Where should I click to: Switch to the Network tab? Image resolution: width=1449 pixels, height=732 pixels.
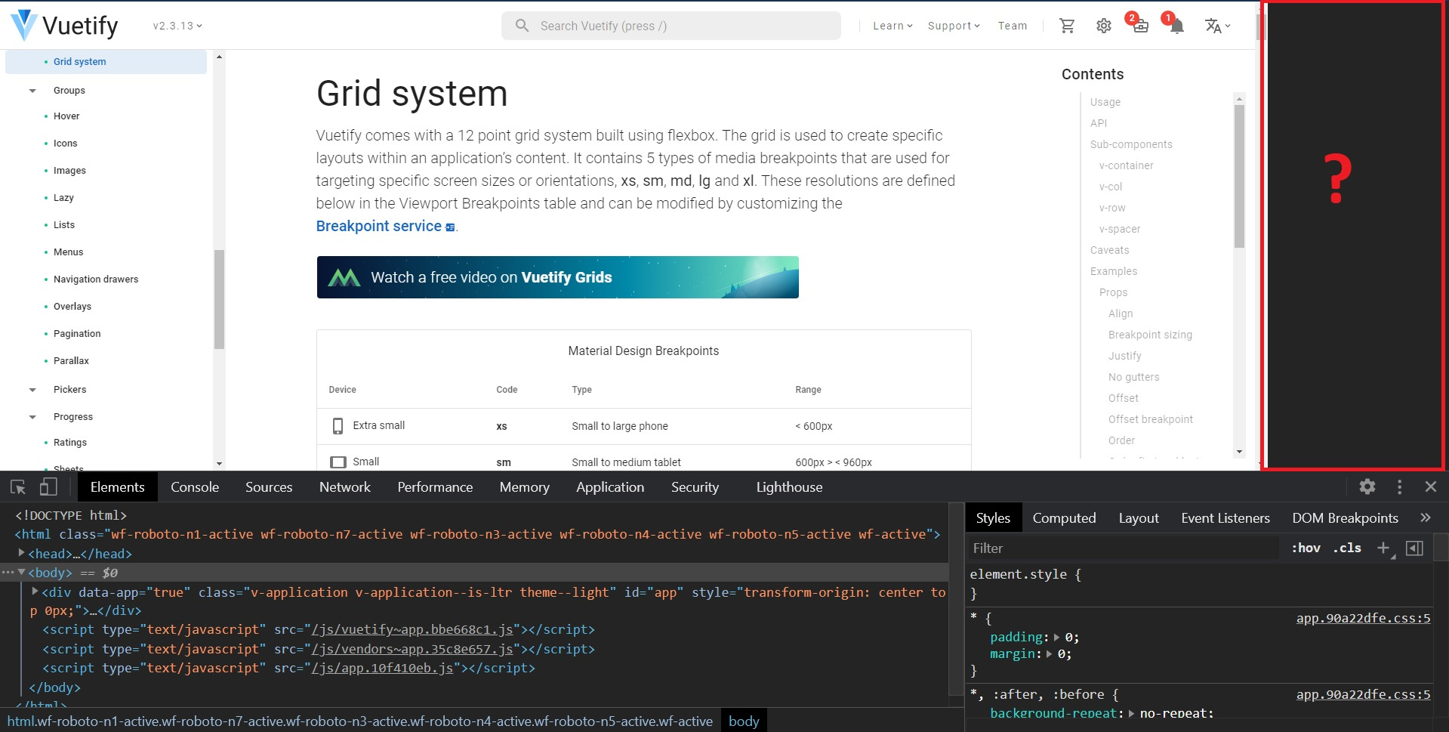[x=345, y=487]
